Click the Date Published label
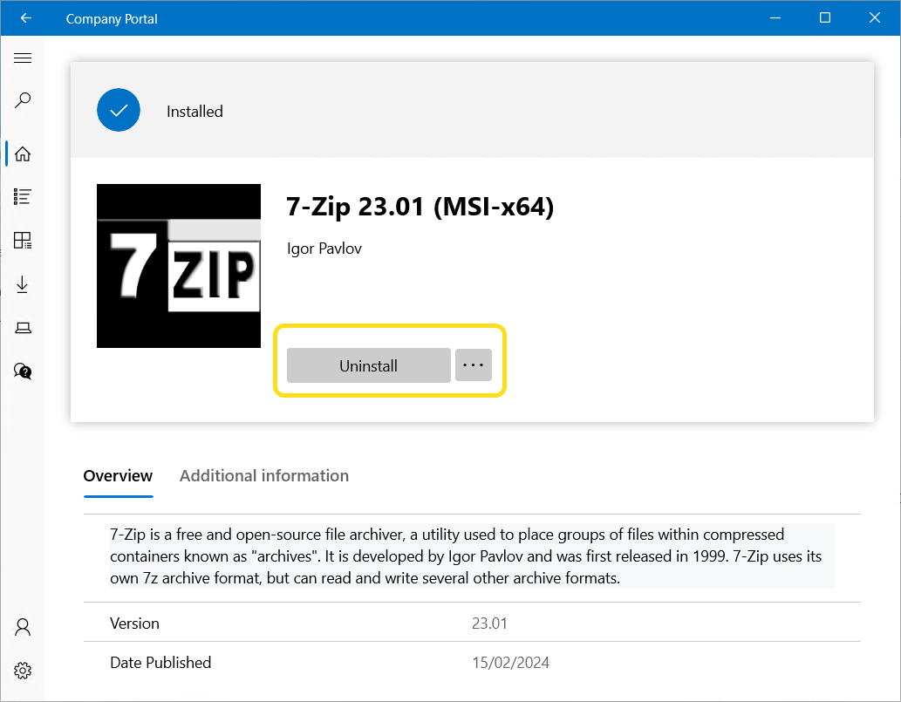This screenshot has height=702, width=901. [160, 663]
